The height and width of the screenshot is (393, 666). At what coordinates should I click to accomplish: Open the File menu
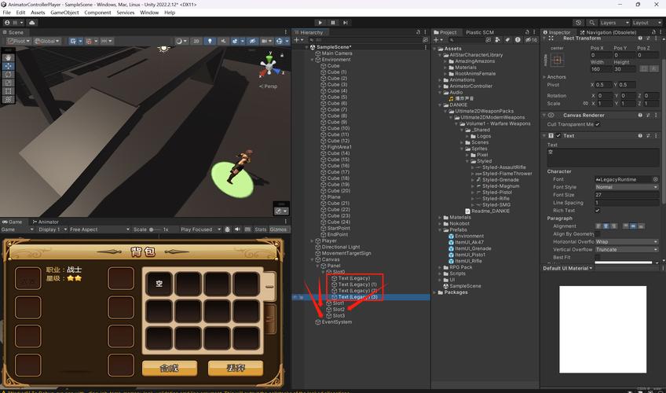(x=7, y=13)
